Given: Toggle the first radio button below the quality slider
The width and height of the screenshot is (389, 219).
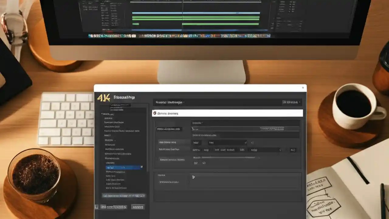Looking at the screenshot, I should point(196,163).
